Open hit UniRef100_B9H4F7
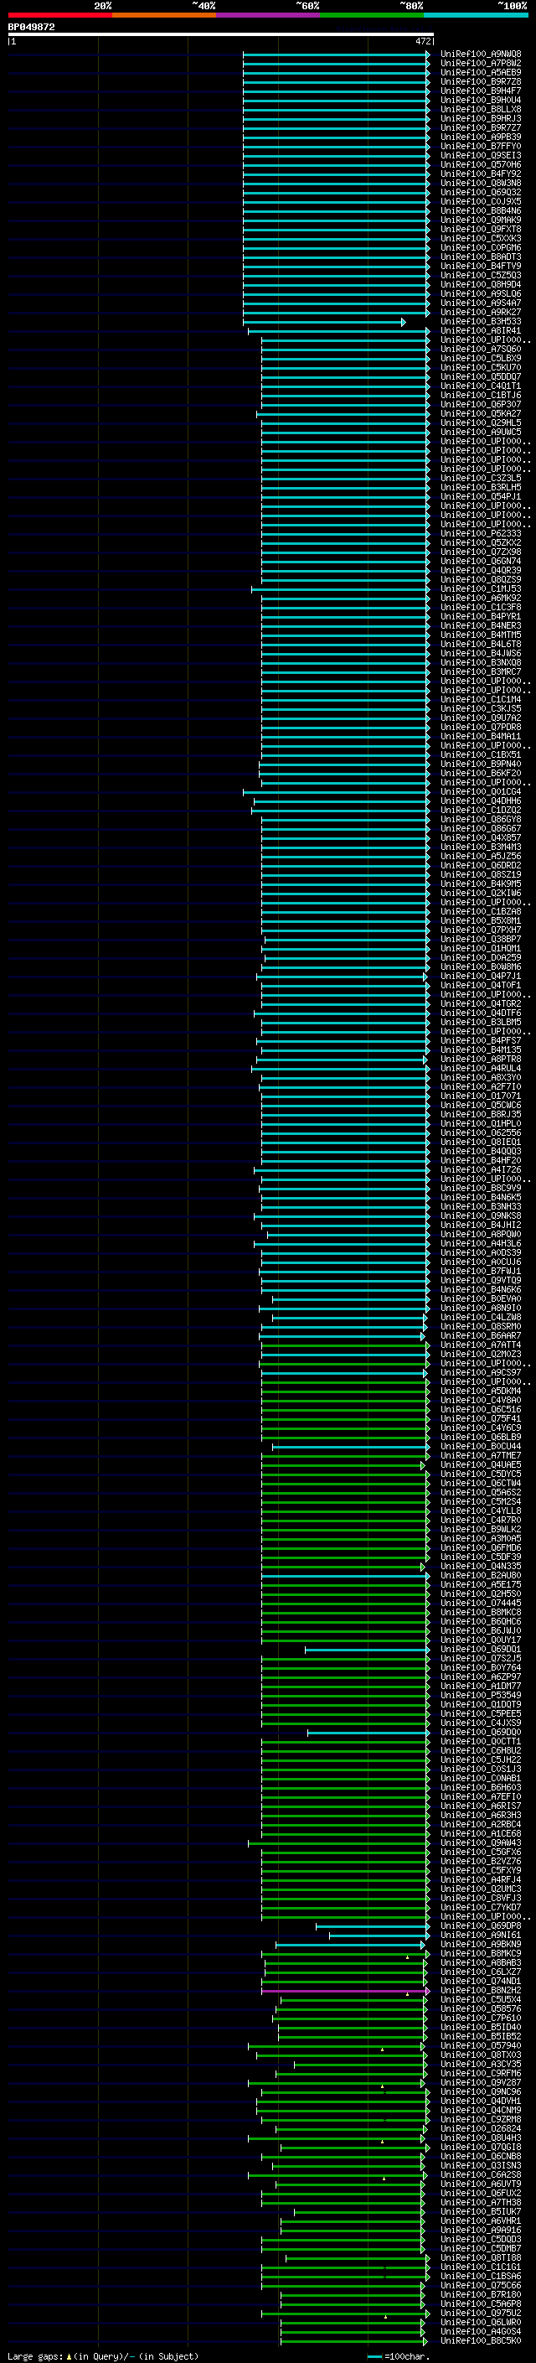 pyautogui.click(x=481, y=91)
